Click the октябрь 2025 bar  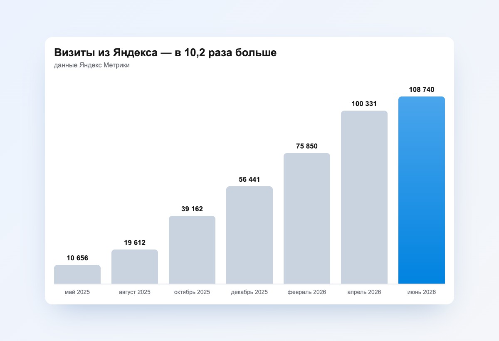pos(192,250)
